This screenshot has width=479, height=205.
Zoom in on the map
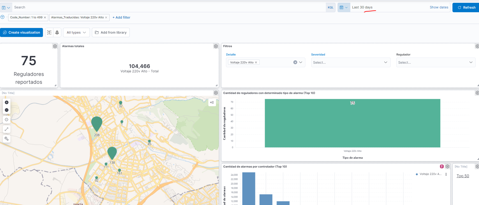pyautogui.click(x=7, y=102)
